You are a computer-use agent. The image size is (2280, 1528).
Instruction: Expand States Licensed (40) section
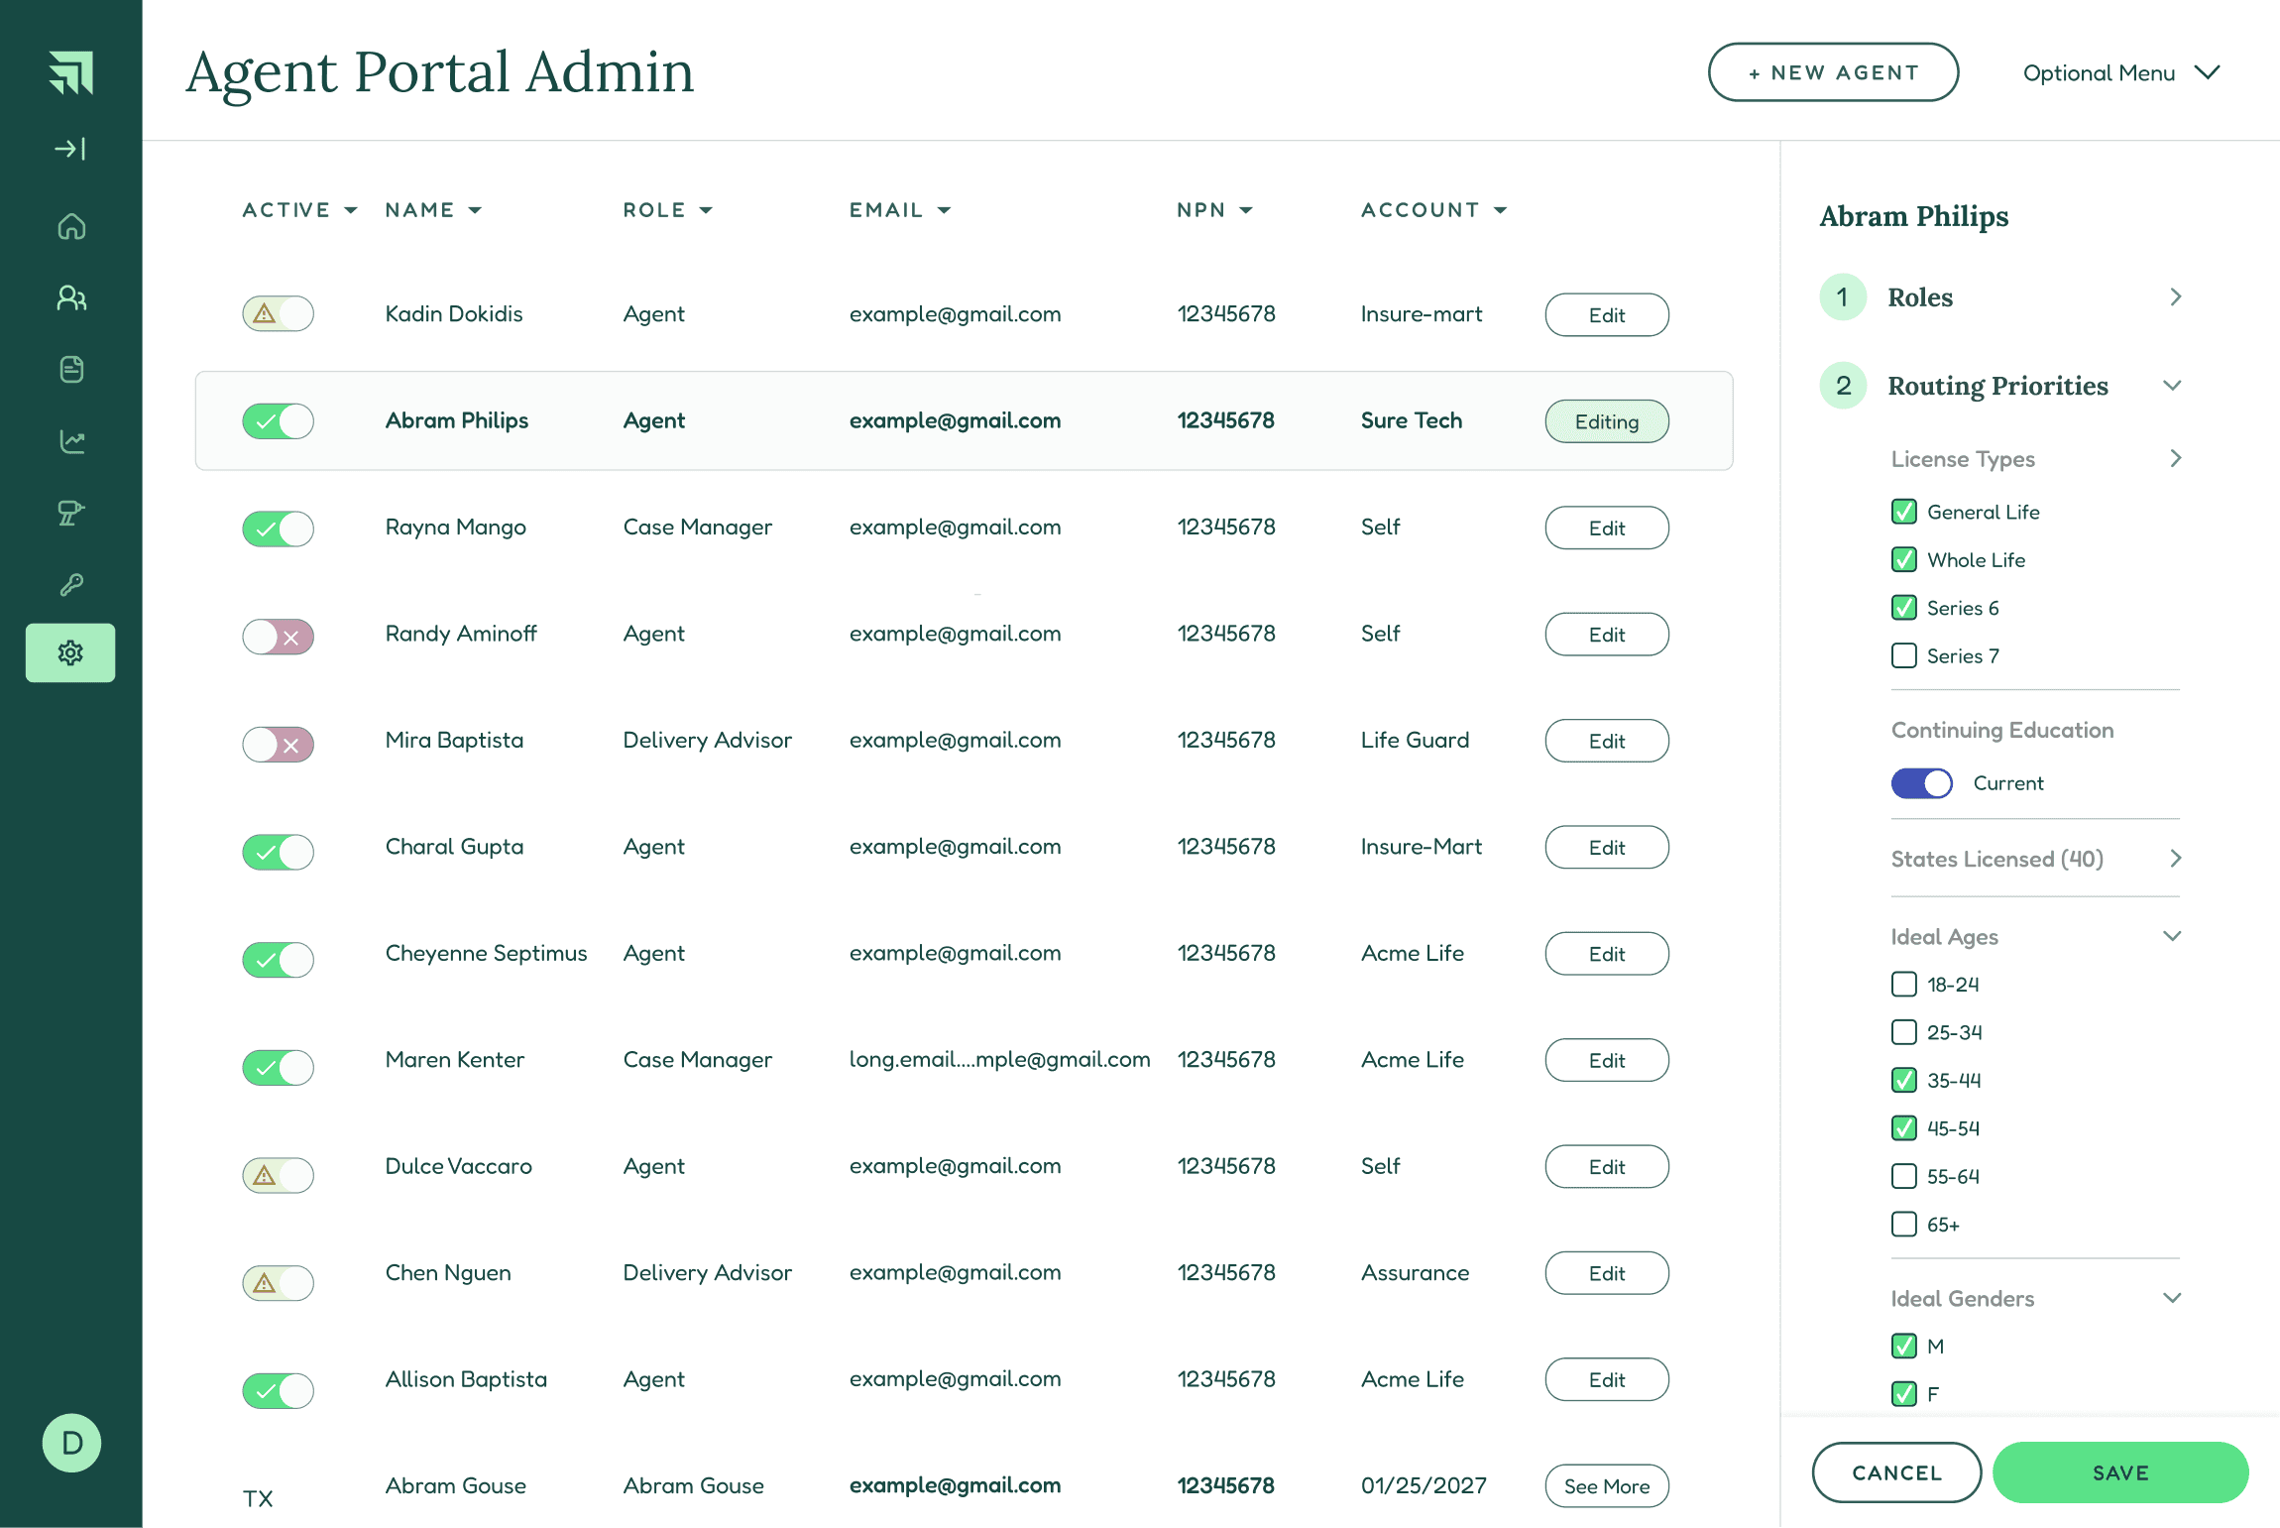point(2036,859)
